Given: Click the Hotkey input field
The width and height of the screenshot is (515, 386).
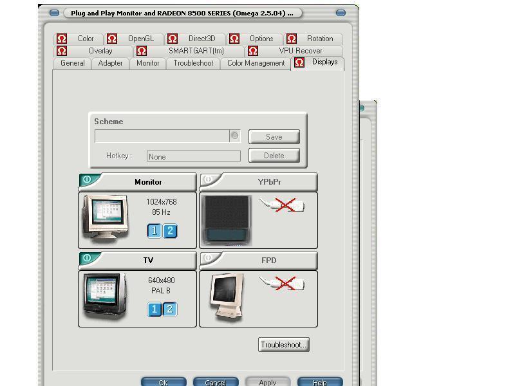Looking at the screenshot, I should coord(193,156).
